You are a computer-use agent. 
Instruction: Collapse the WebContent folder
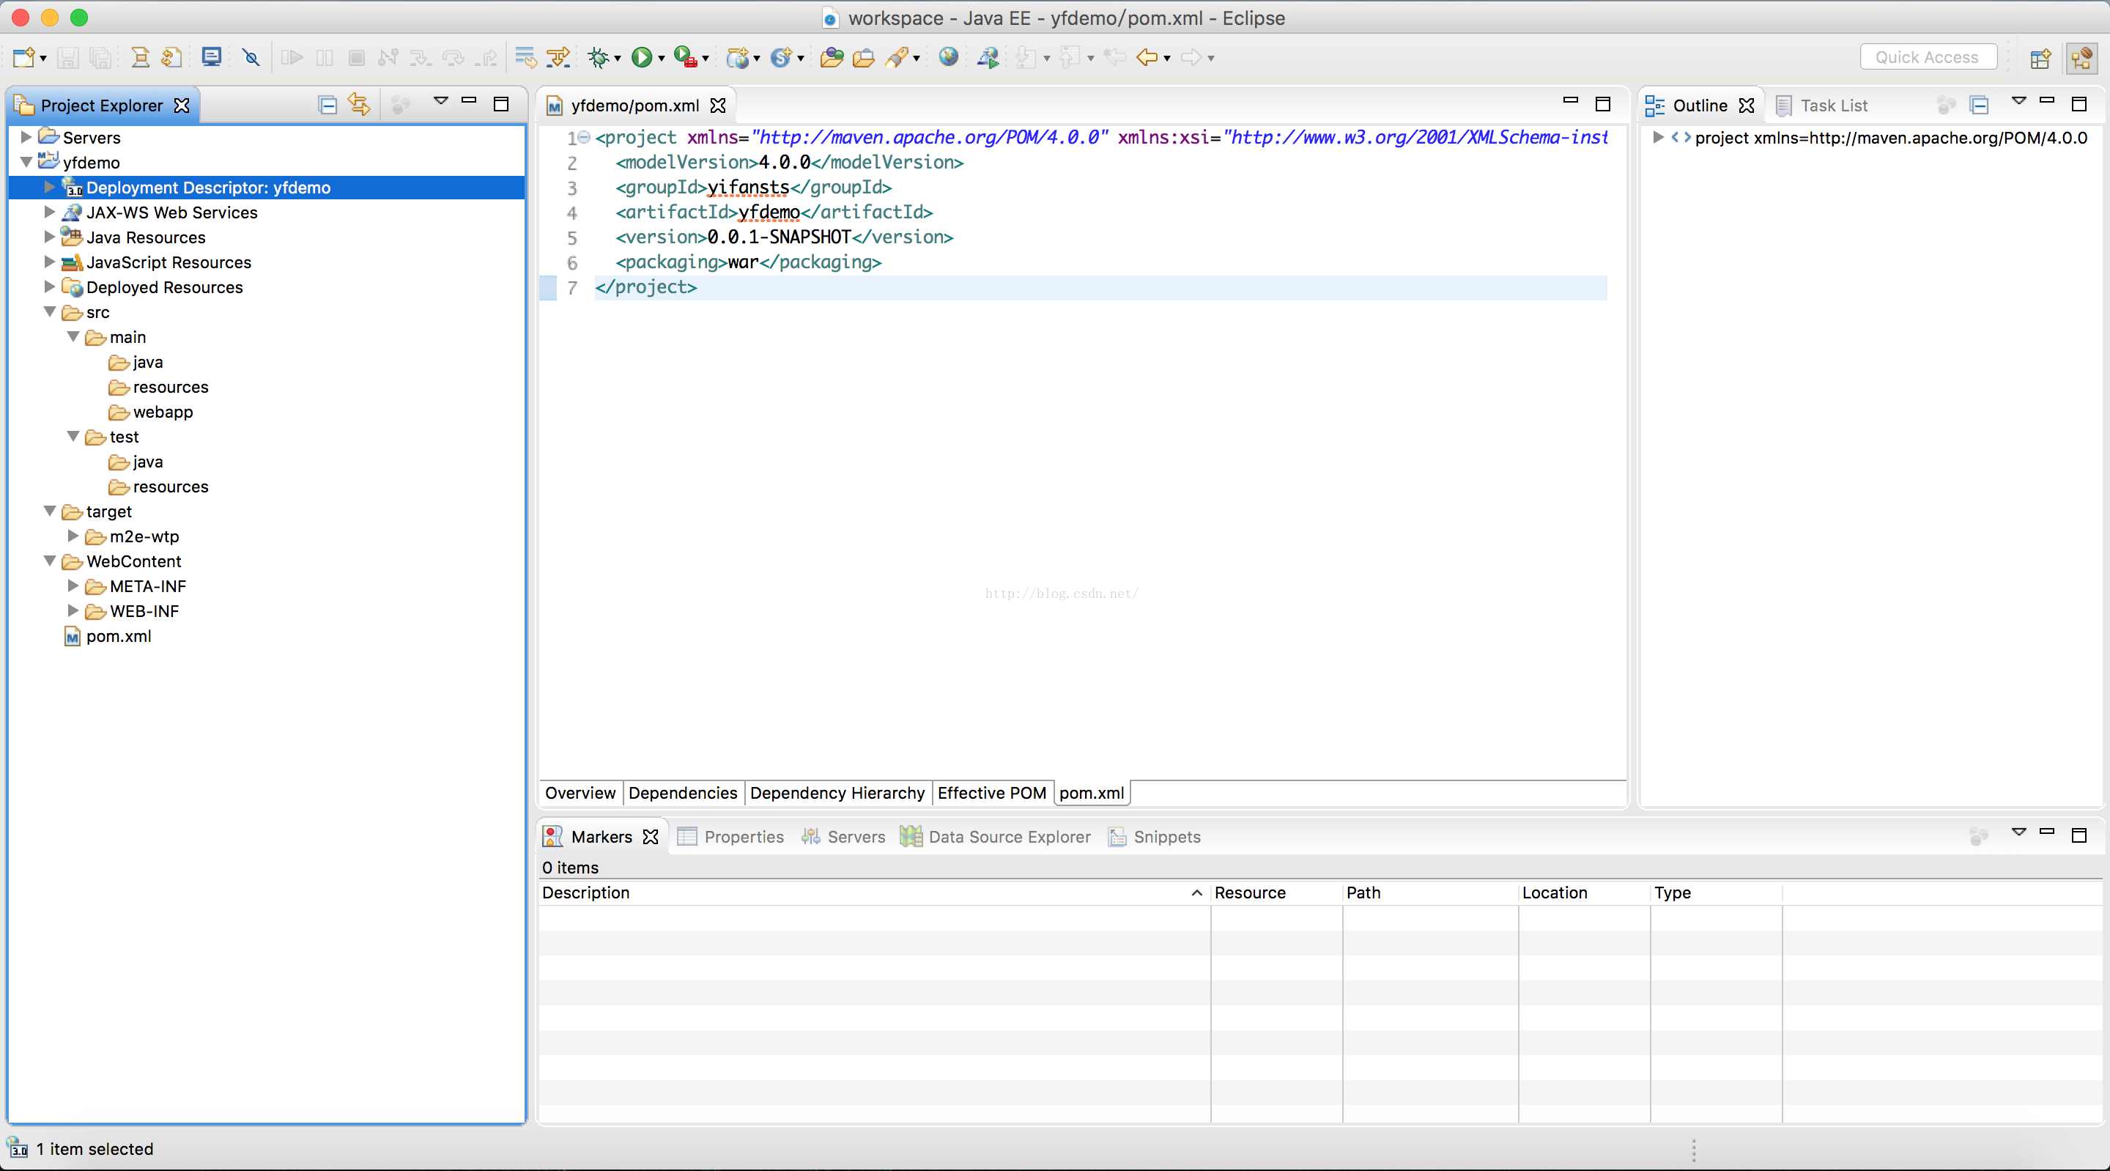[50, 561]
